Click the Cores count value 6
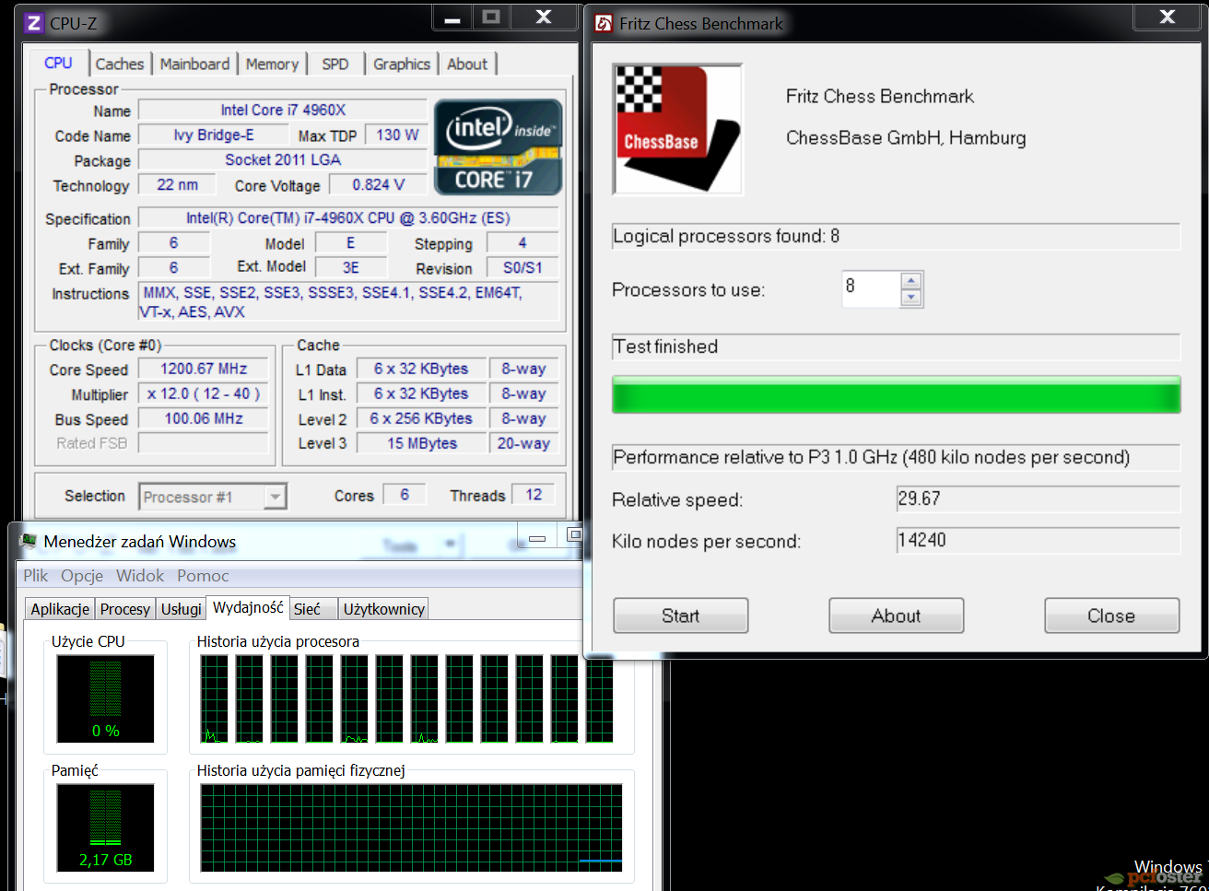This screenshot has width=1209, height=891. tap(405, 495)
